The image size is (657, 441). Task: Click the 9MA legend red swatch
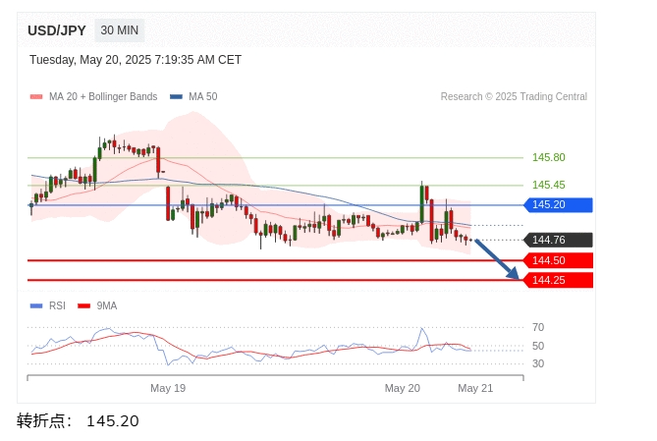[x=84, y=306]
